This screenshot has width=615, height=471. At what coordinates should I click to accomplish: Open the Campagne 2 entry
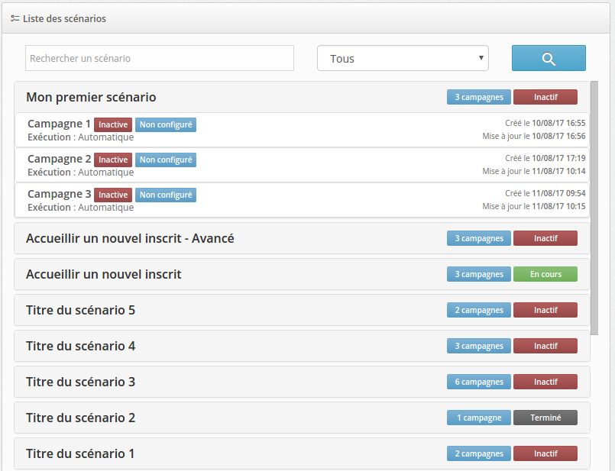click(59, 159)
